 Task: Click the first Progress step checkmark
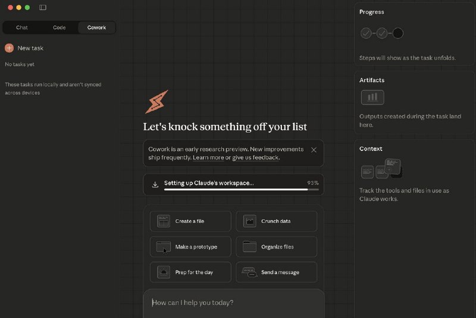pyautogui.click(x=367, y=33)
